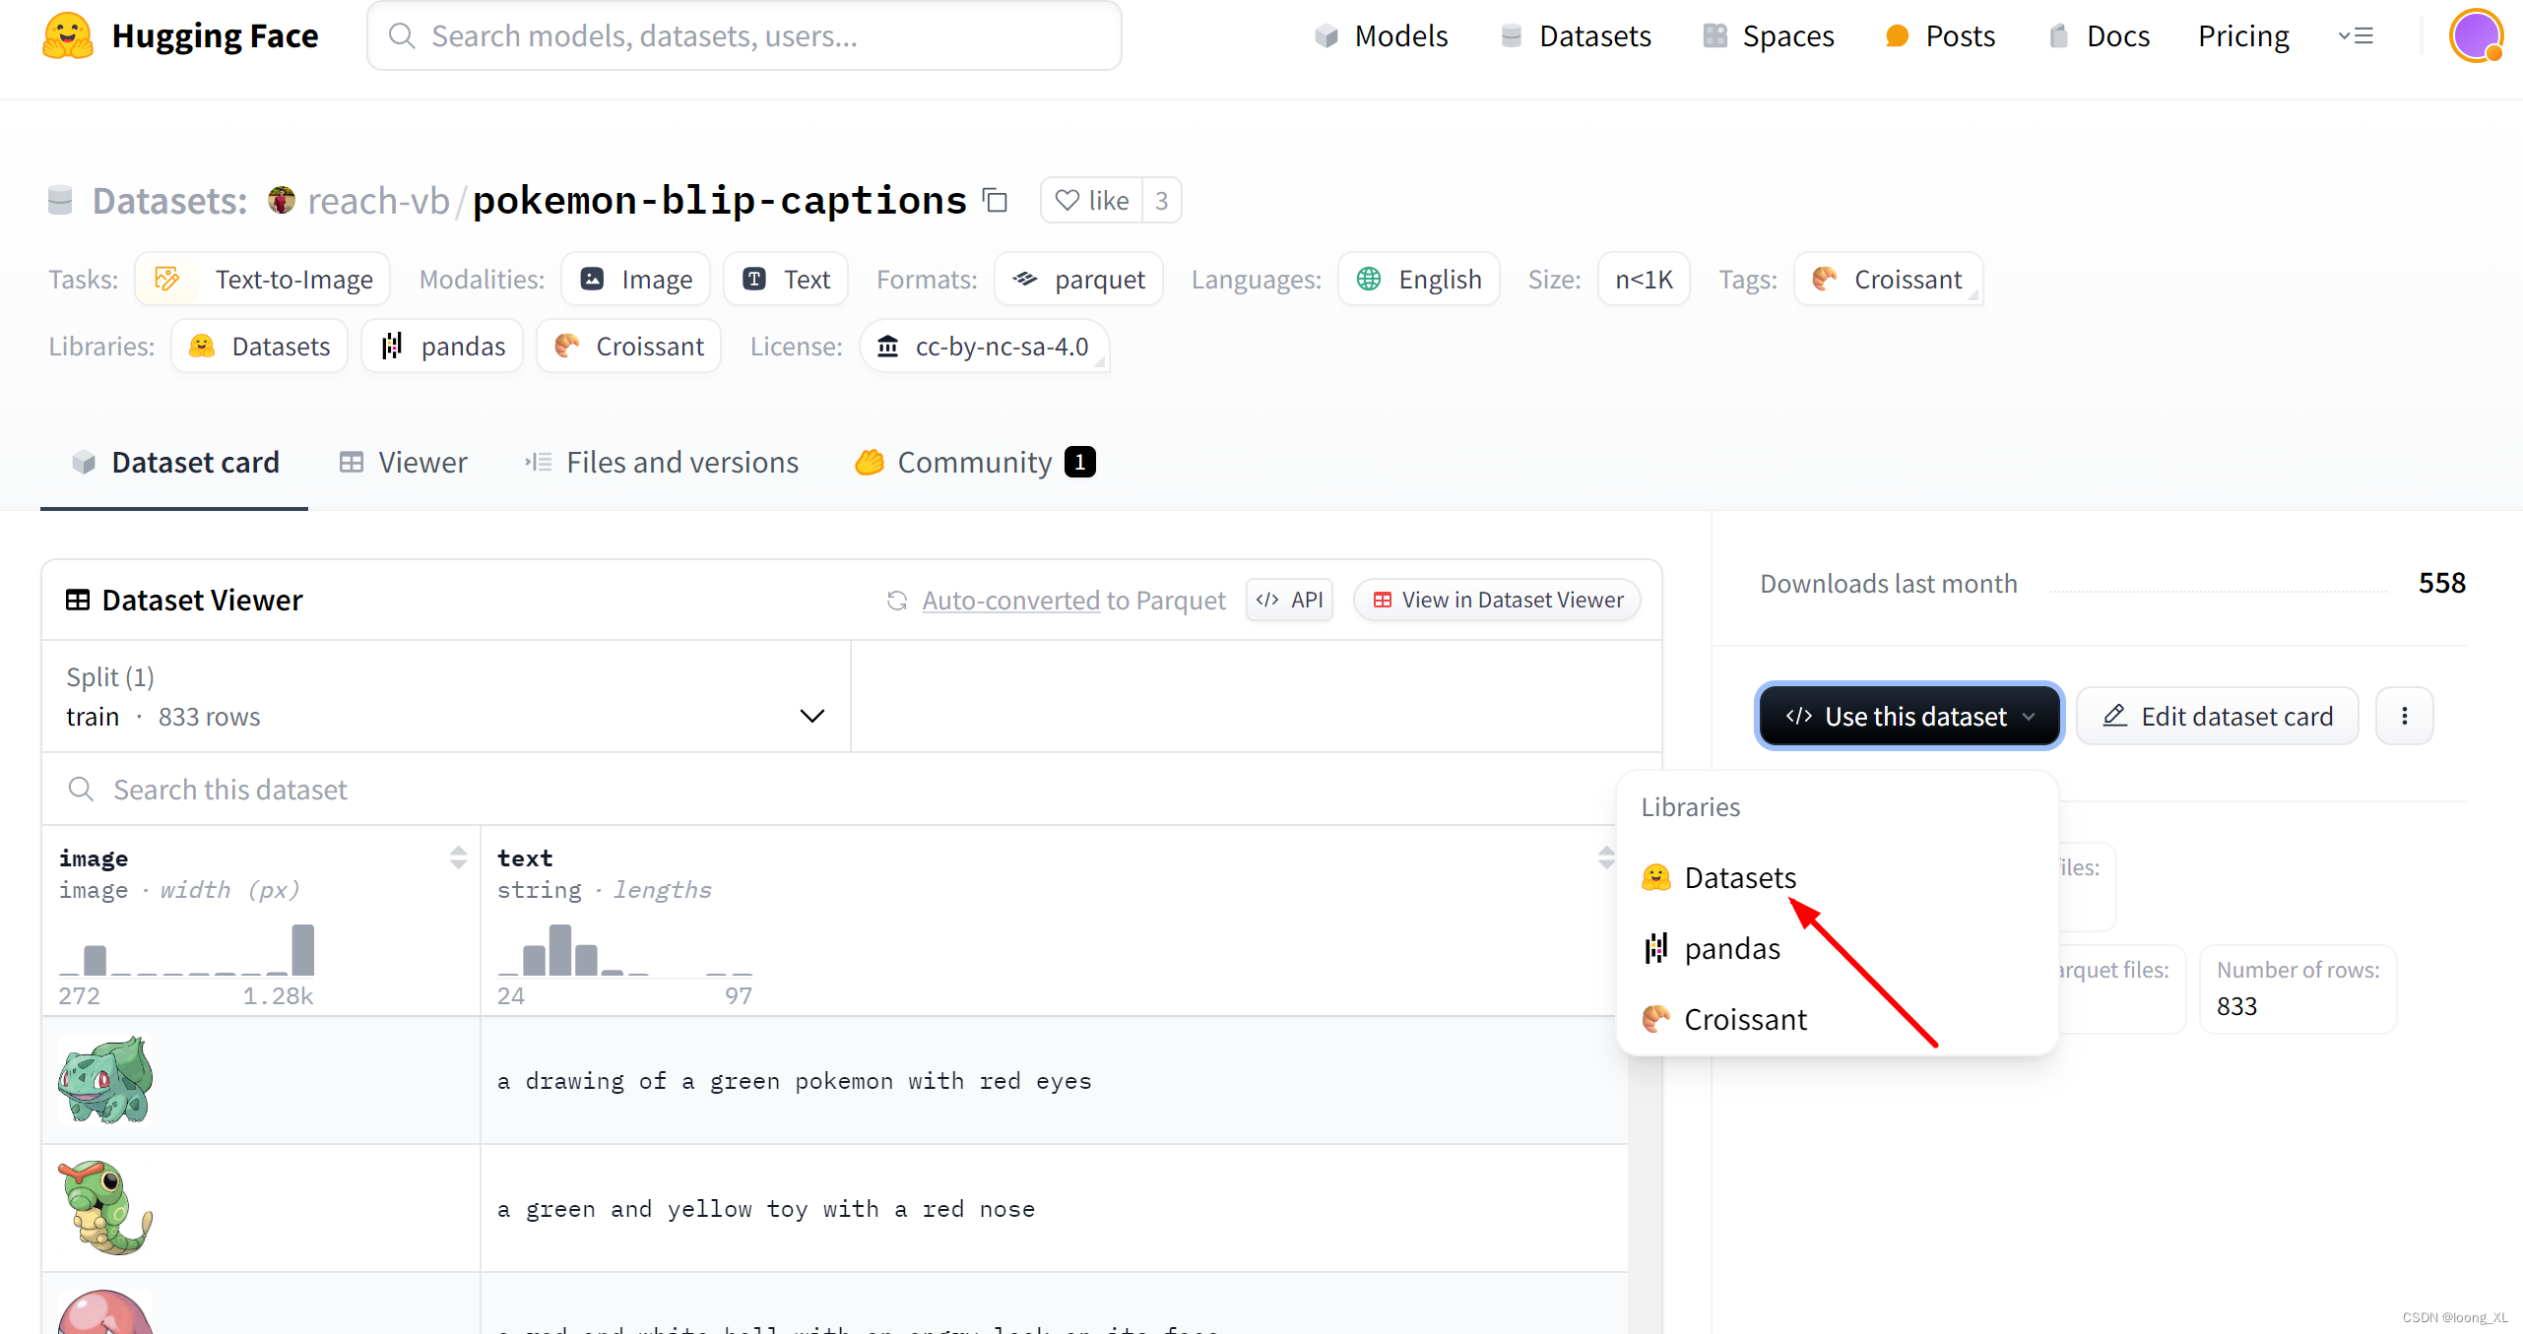Image resolution: width=2523 pixels, height=1334 pixels.
Task: Click the Edit dataset card button
Action: click(2218, 716)
